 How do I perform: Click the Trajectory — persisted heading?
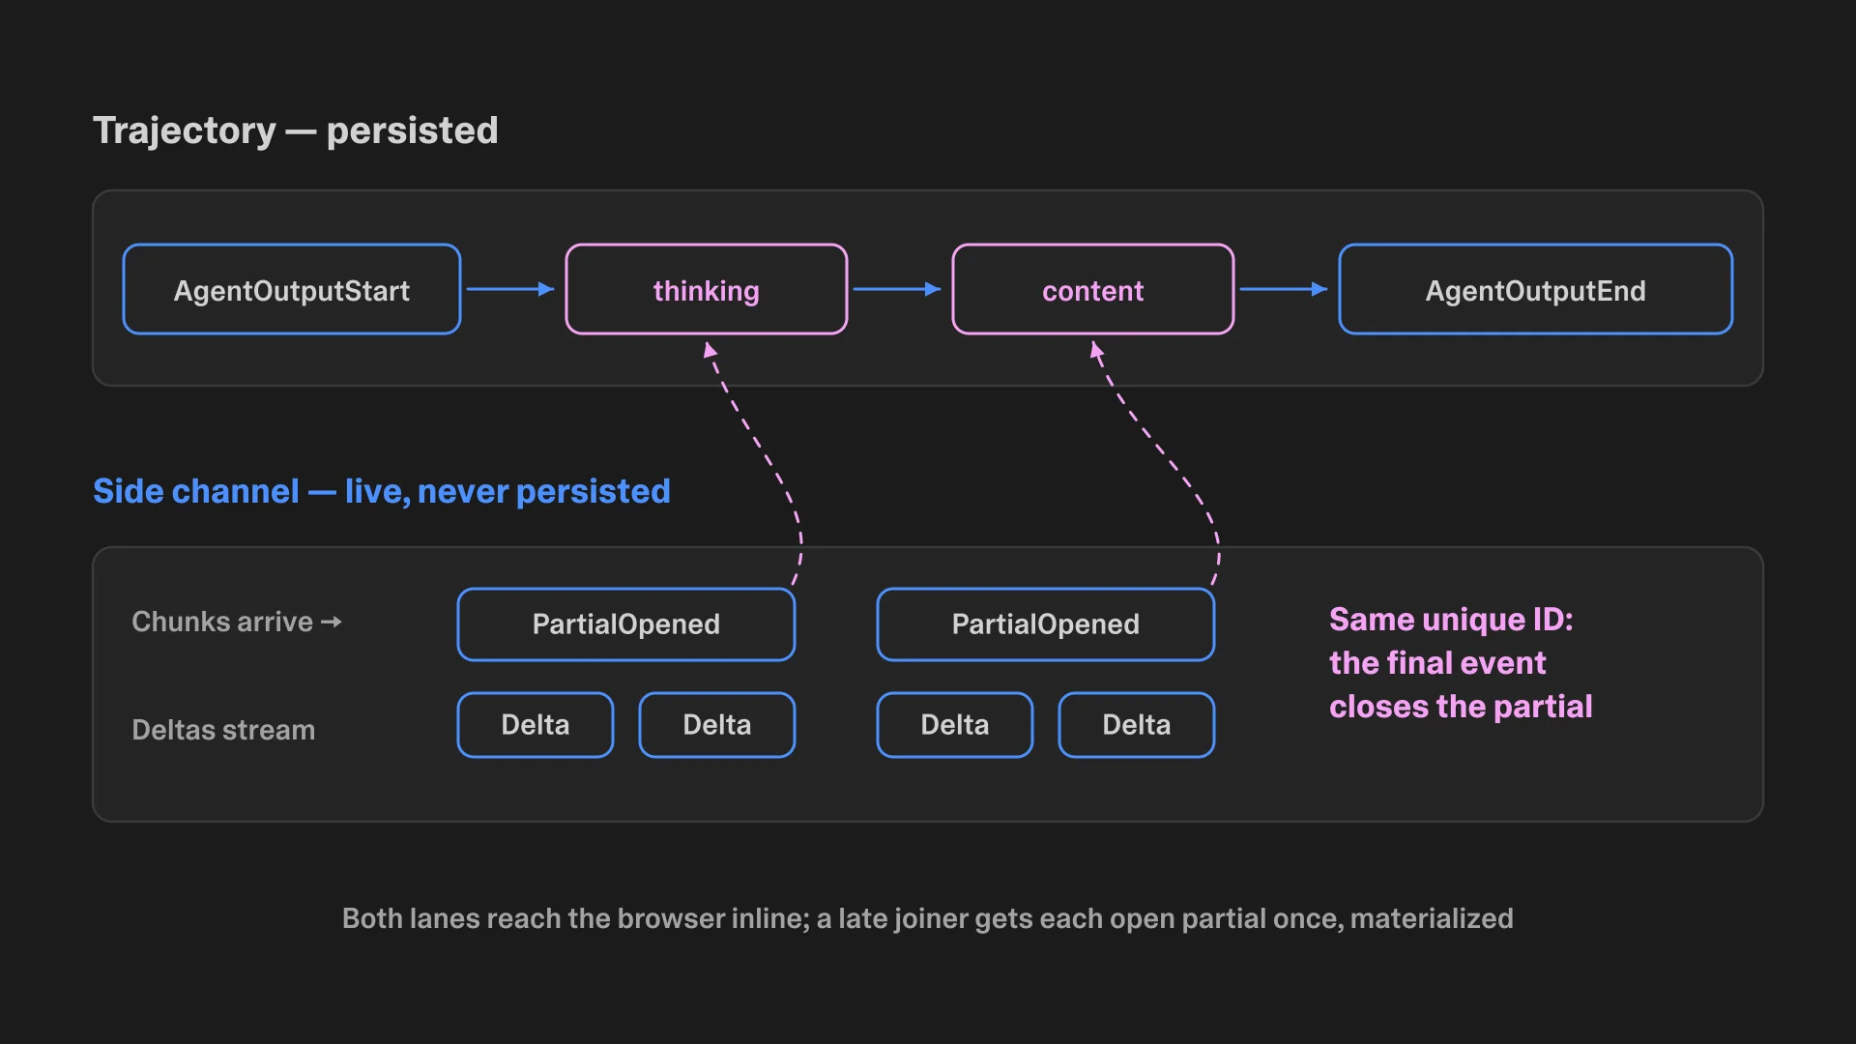(296, 130)
